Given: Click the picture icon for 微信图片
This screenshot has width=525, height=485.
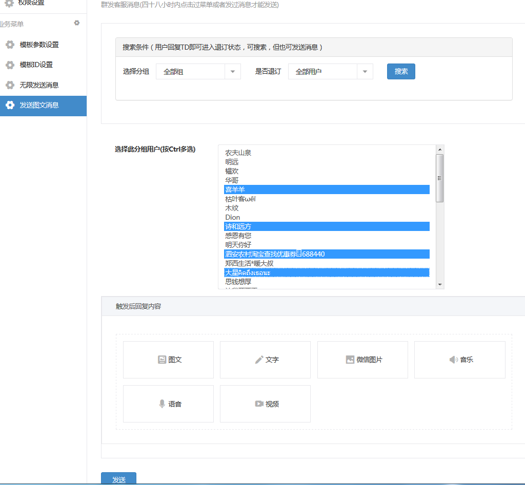Looking at the screenshot, I should 350,360.
